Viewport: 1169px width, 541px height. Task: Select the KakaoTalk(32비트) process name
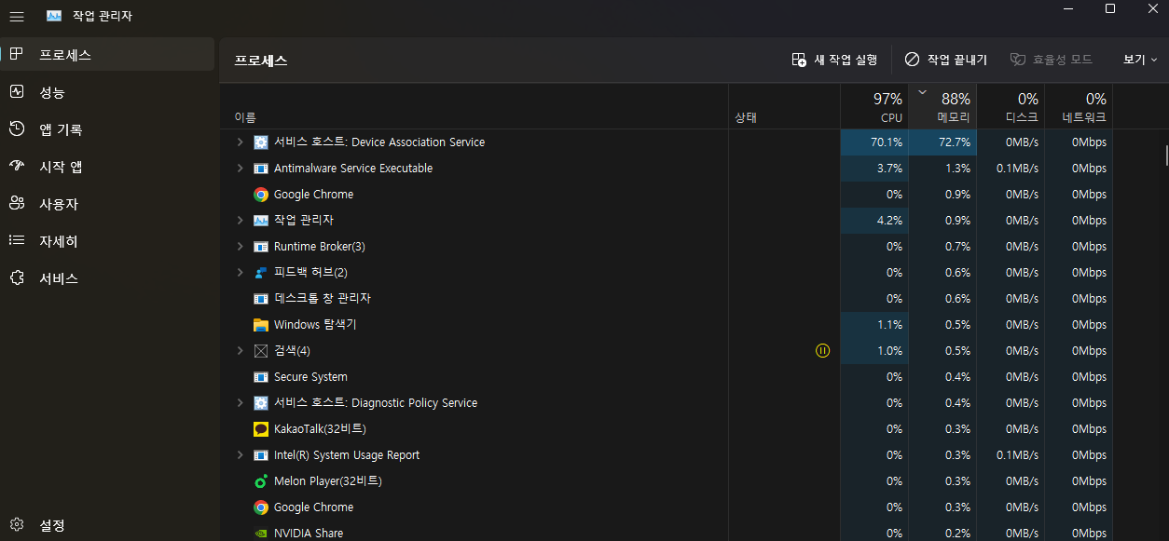pyautogui.click(x=320, y=429)
